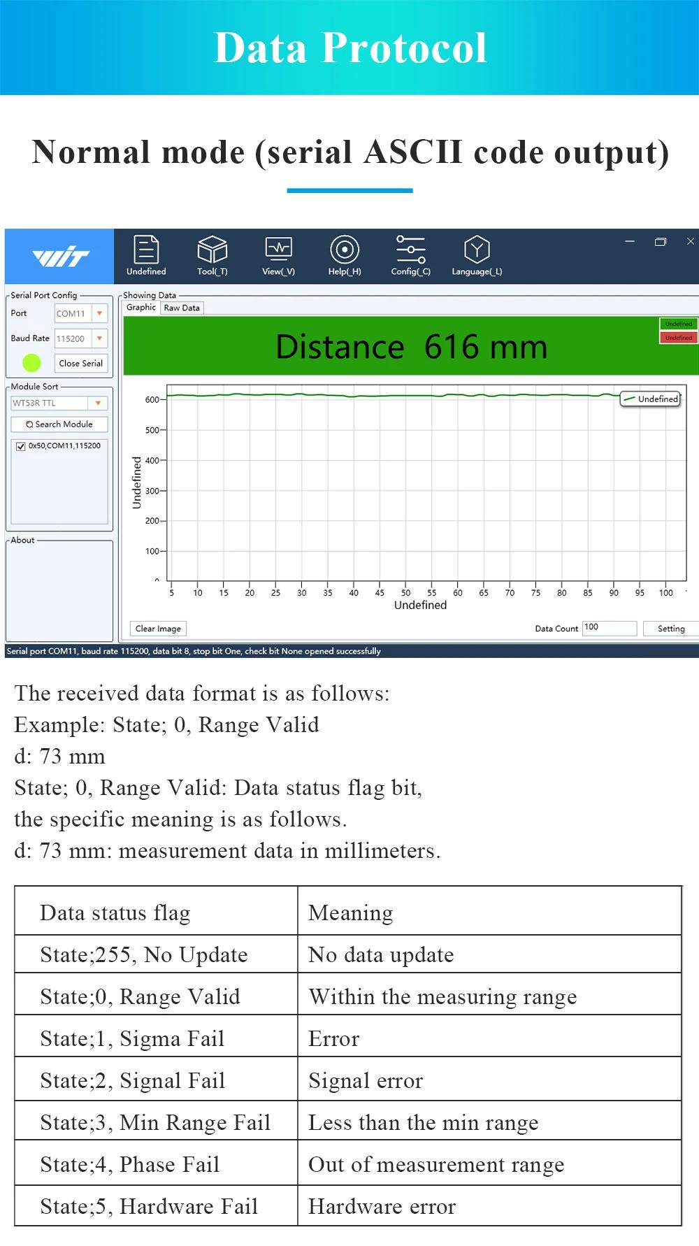Switch to the Raw Data tab
This screenshot has height=1246, width=699.
(182, 308)
